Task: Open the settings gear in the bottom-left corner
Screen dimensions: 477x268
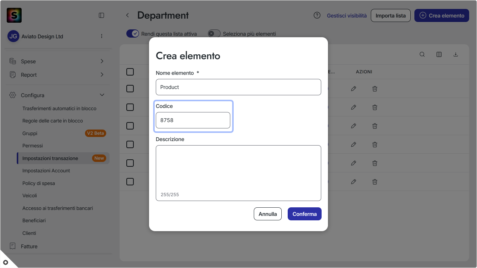Action: (6, 262)
